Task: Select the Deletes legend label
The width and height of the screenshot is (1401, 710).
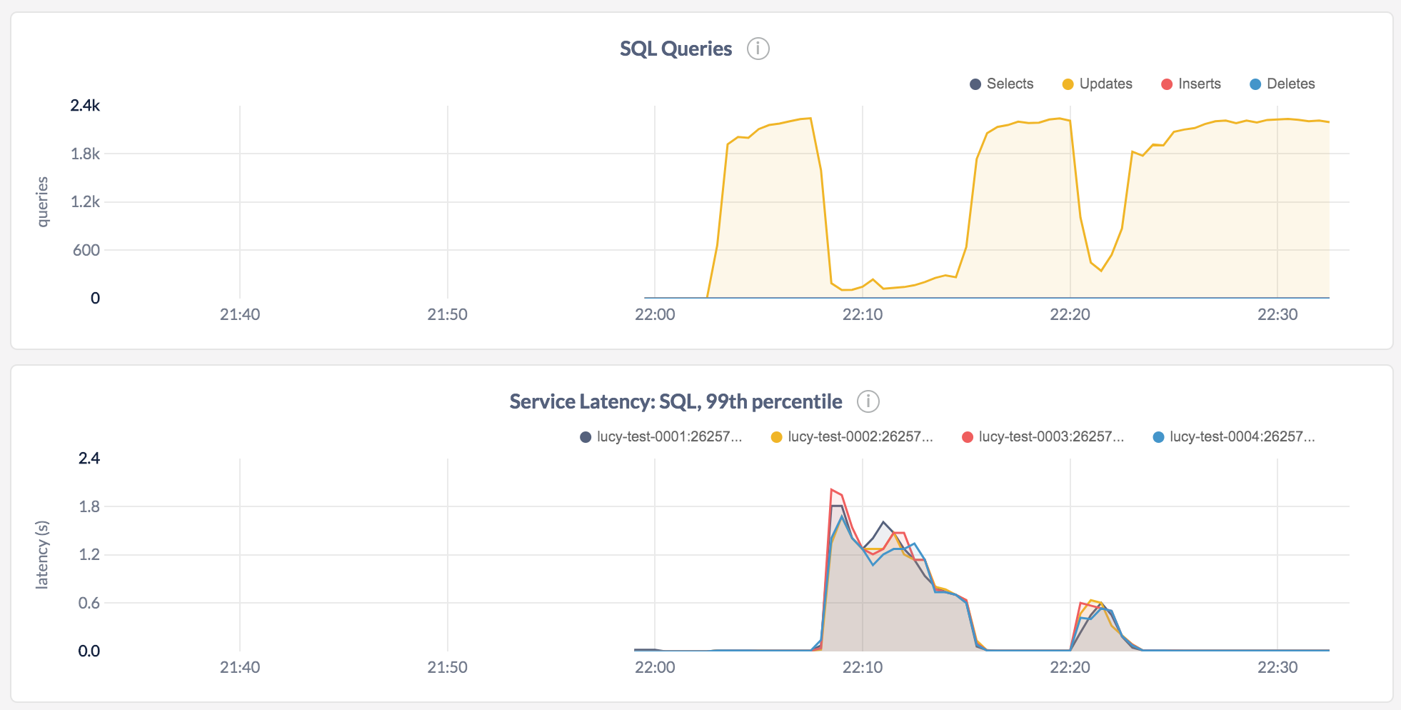Action: pos(1290,84)
